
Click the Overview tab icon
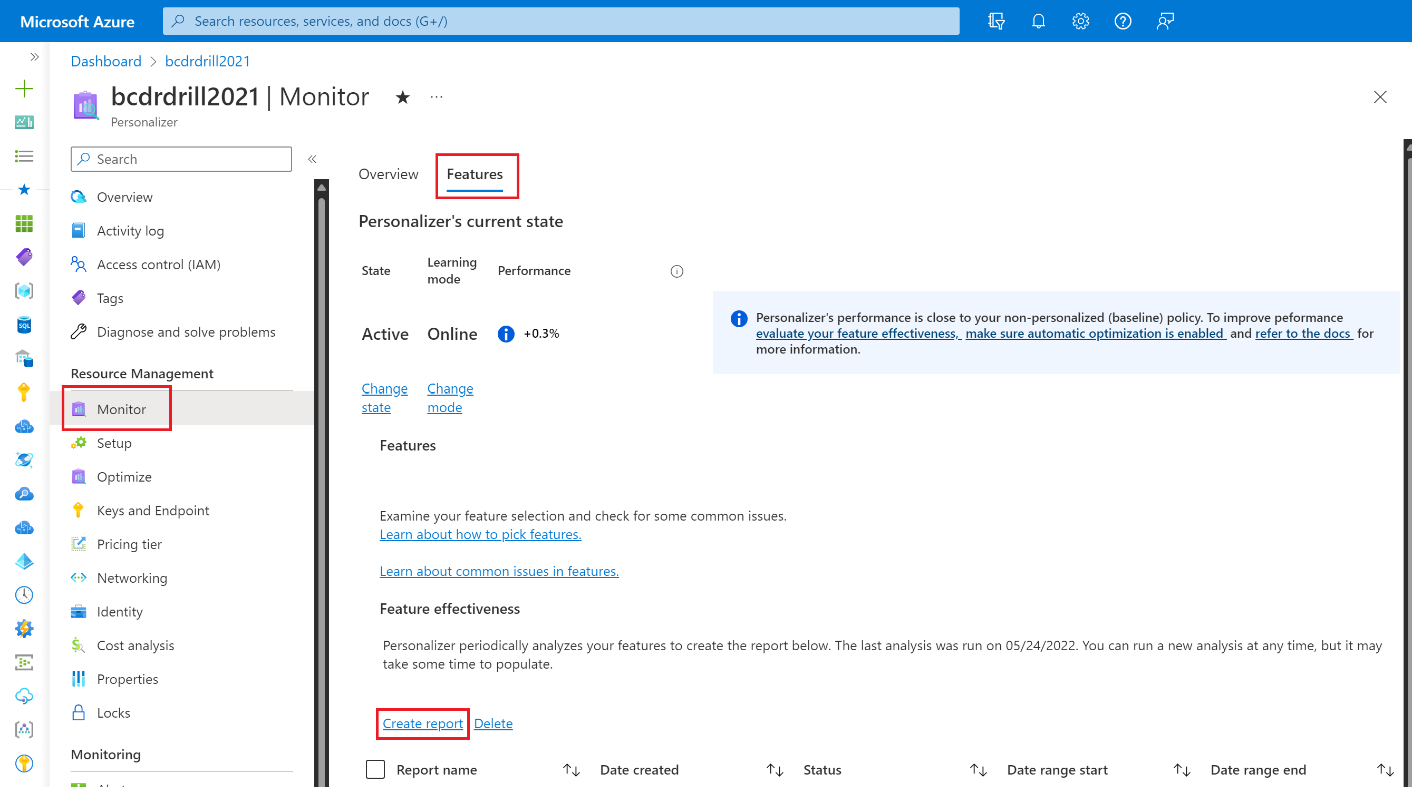388,173
